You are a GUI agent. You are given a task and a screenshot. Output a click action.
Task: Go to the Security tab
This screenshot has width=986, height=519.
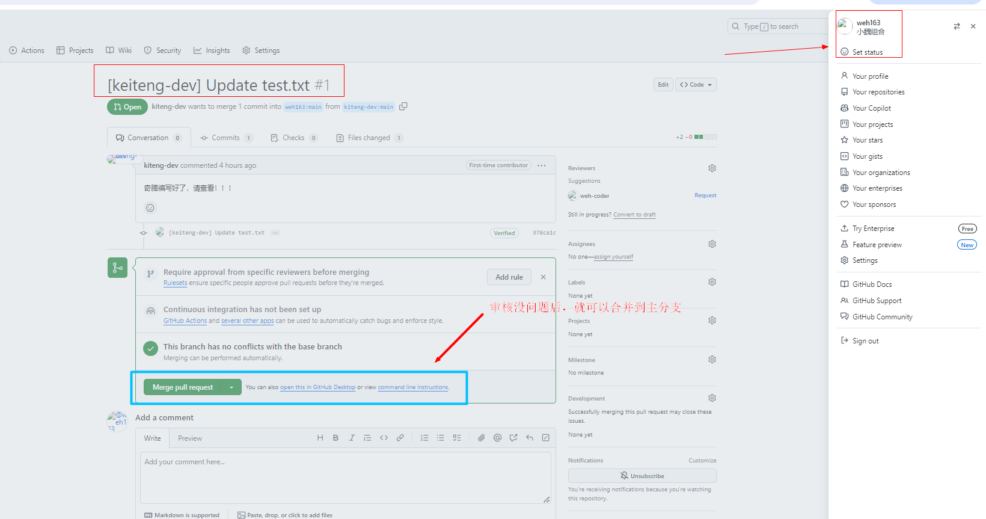coord(162,51)
